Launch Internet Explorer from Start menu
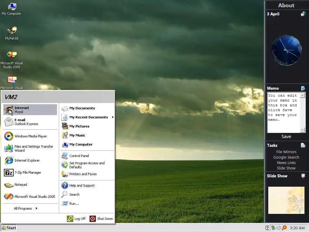The height and width of the screenshot is (232, 309). (30, 160)
